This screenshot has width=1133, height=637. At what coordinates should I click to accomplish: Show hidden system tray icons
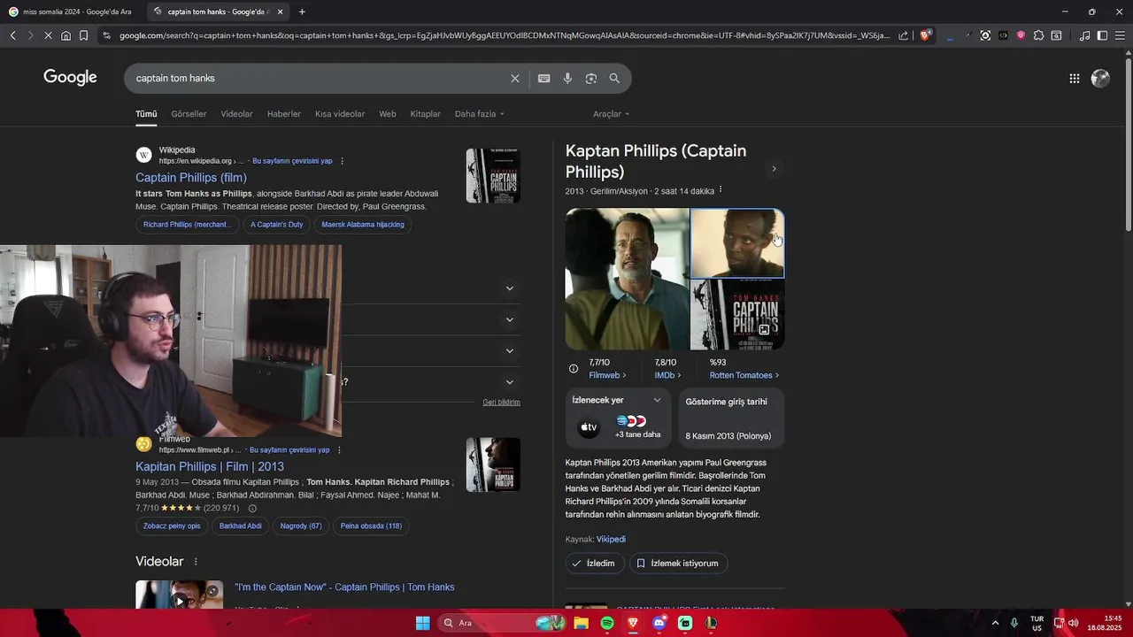[995, 623]
